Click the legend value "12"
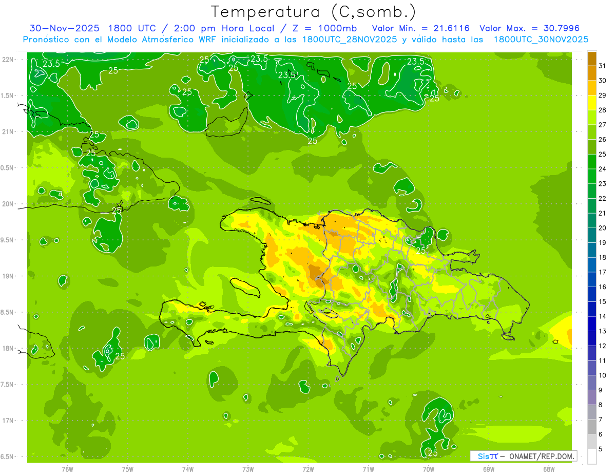 (603, 346)
